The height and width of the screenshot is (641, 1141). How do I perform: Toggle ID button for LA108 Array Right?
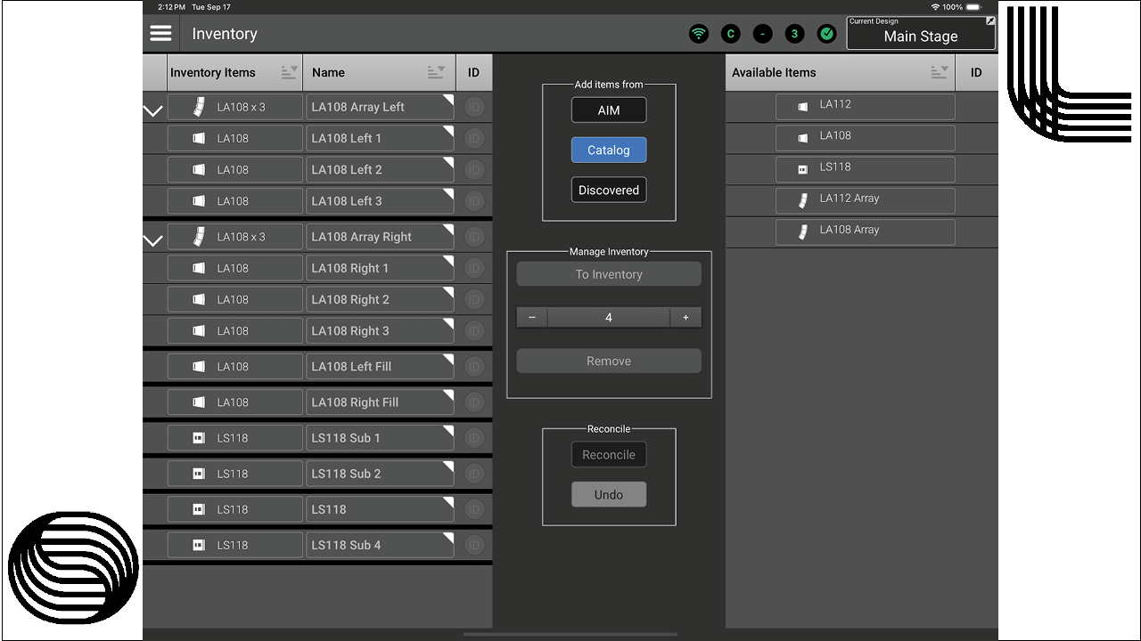coord(473,237)
